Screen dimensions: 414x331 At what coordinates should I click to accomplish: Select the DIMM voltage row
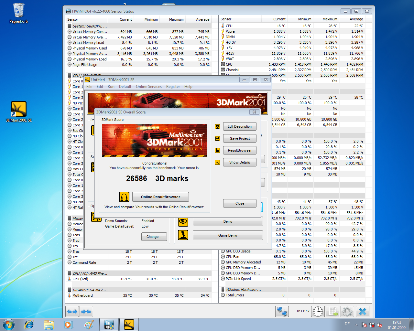(x=292, y=37)
